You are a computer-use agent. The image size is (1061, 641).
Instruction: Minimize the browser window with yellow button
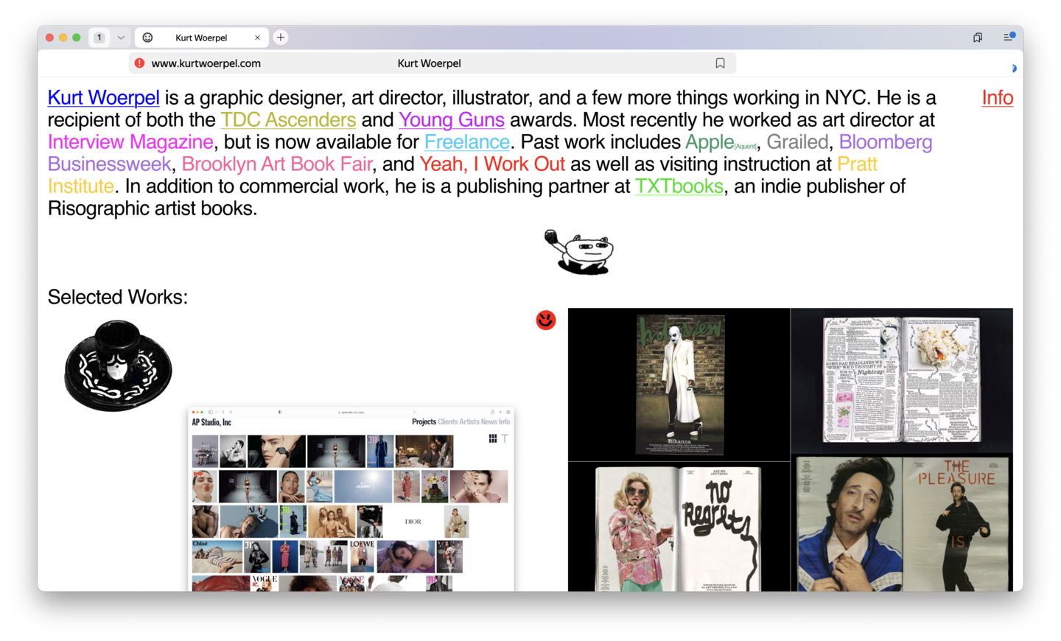pos(63,38)
